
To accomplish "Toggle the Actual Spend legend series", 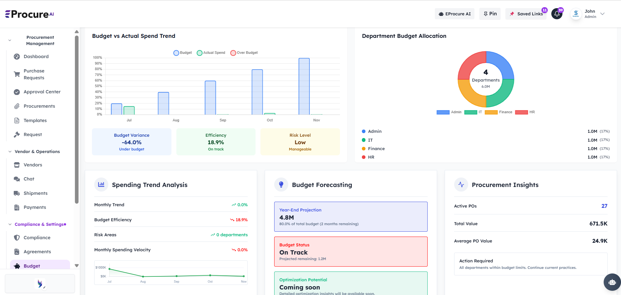I will pyautogui.click(x=211, y=53).
